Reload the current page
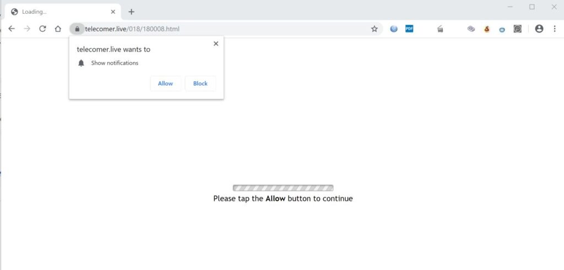 (42, 29)
